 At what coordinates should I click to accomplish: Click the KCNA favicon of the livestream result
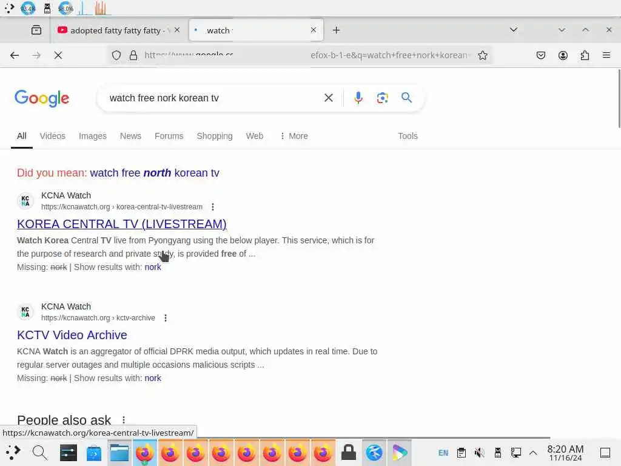click(25, 200)
